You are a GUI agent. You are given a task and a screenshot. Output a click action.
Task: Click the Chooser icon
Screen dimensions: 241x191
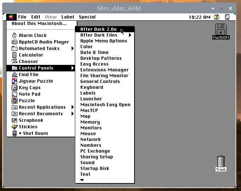(15, 62)
